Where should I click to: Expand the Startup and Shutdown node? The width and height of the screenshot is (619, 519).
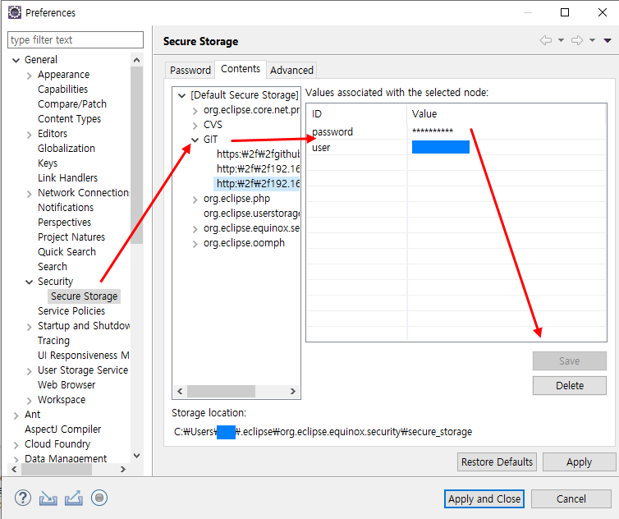point(30,327)
